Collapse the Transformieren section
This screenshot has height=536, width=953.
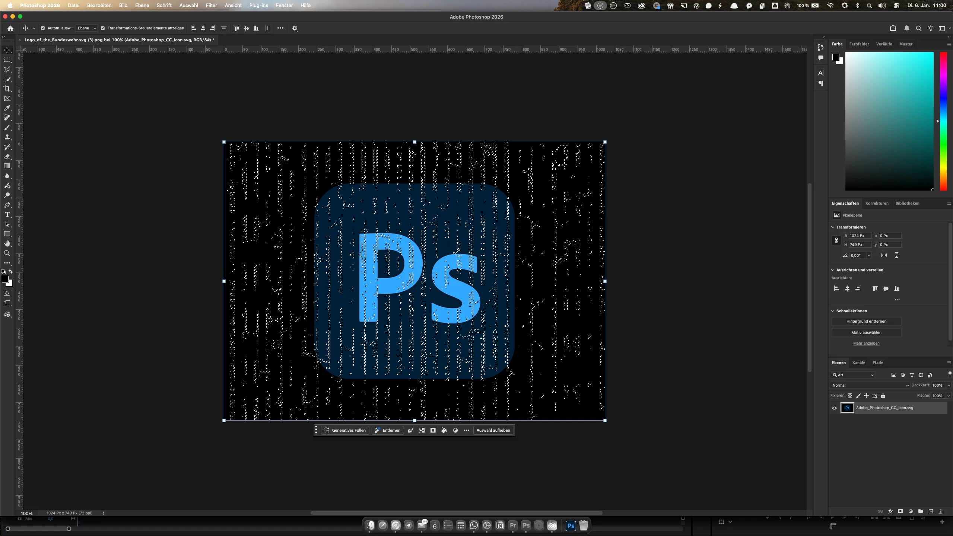[833, 227]
